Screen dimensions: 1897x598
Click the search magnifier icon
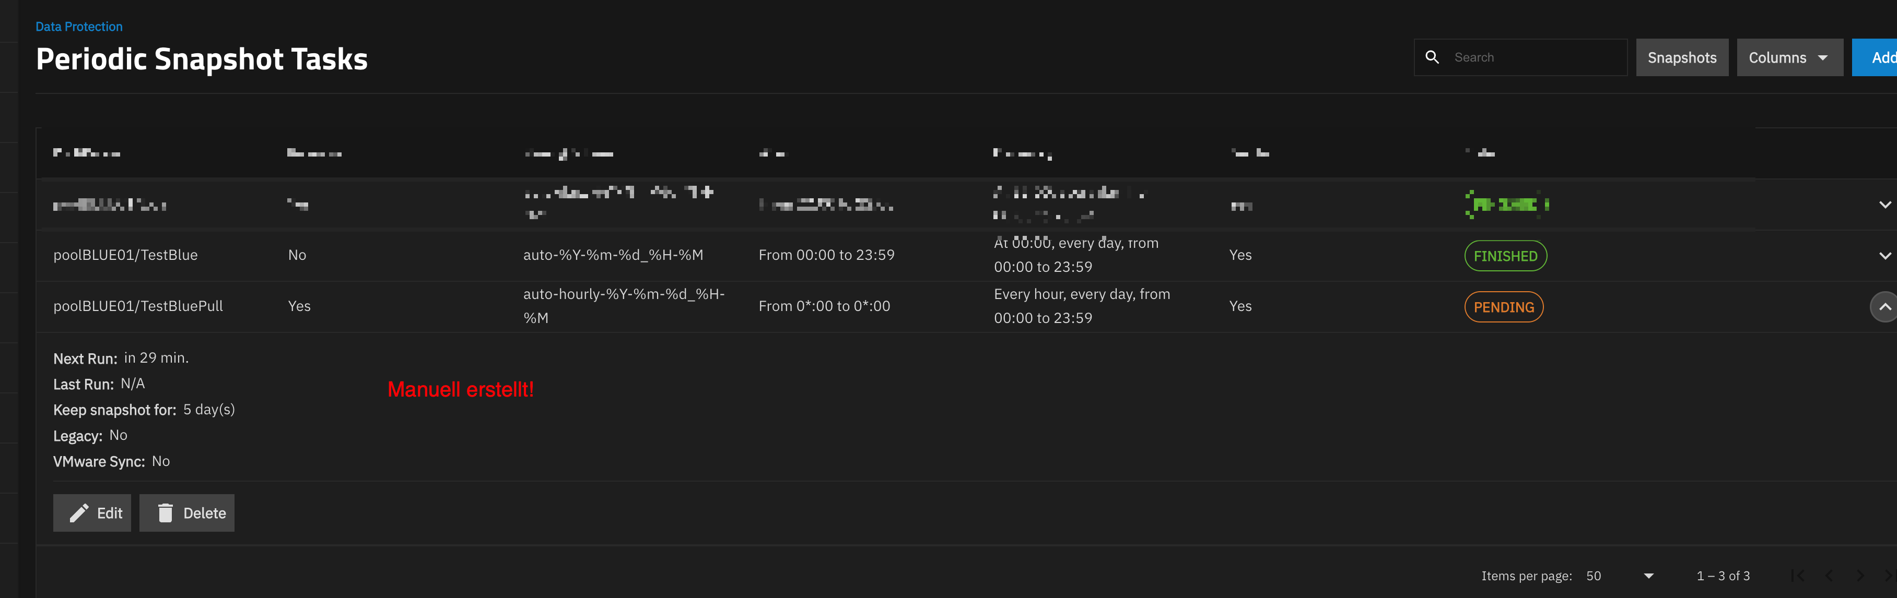(x=1432, y=57)
